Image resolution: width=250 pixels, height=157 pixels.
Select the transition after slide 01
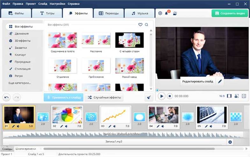43,117
